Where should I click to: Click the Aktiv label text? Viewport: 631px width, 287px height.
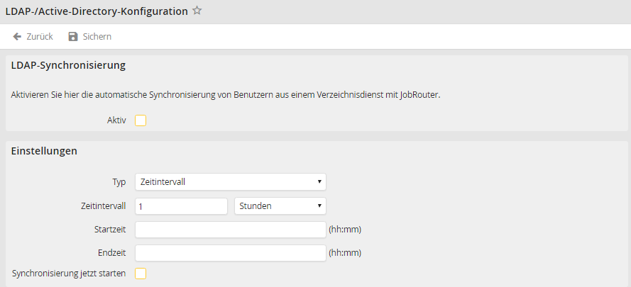[116, 120]
